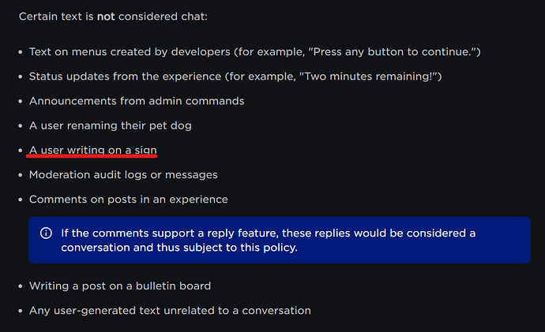545x332 pixels.
Task: Click 'conversation and thus subject to this policy'
Action: tap(179, 248)
